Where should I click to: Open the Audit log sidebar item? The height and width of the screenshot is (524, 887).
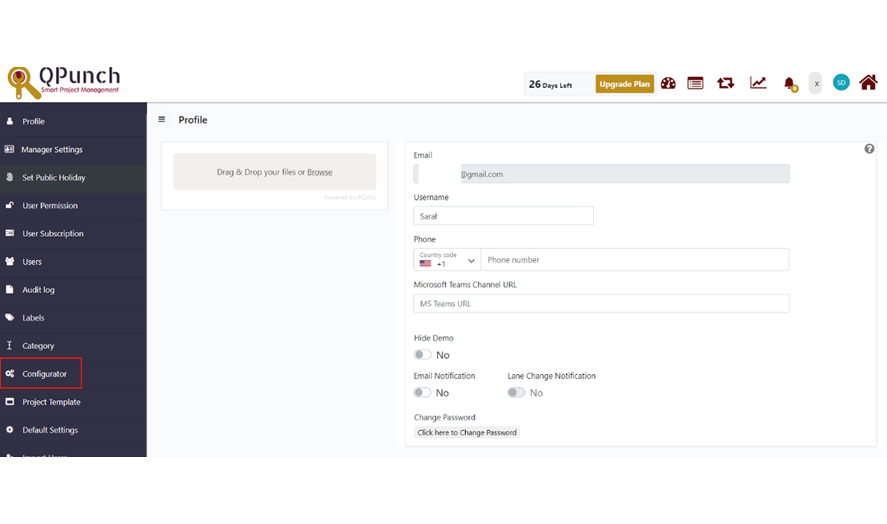coord(38,290)
